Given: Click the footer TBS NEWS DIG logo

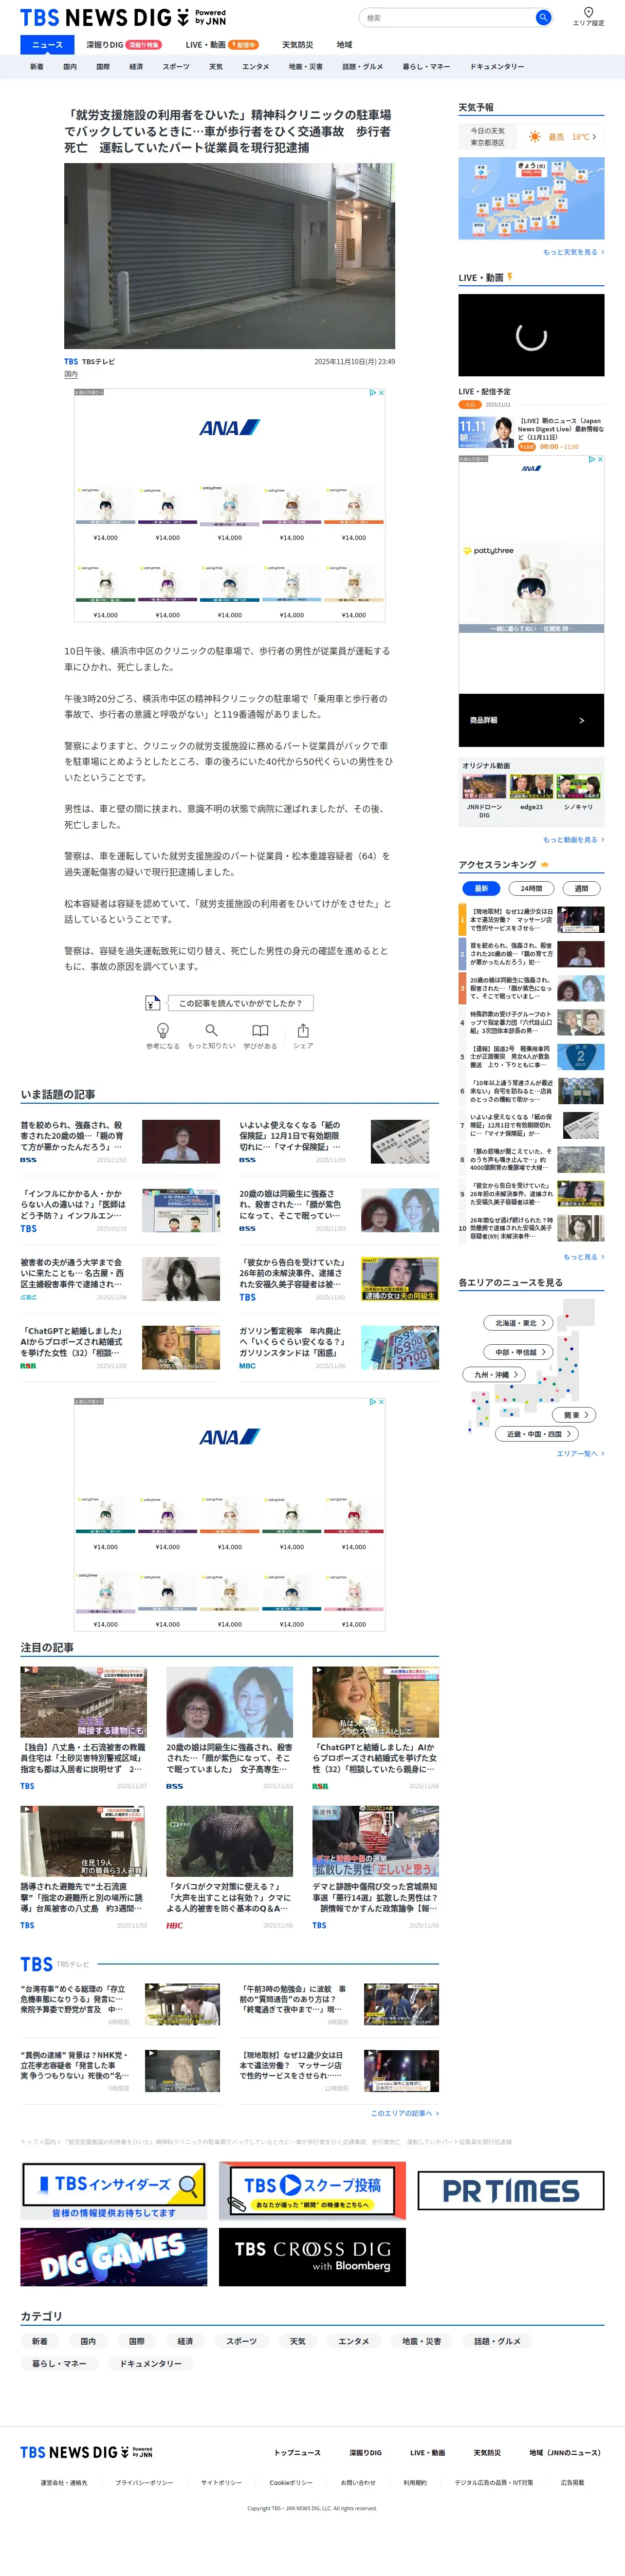Looking at the screenshot, I should (x=86, y=2452).
